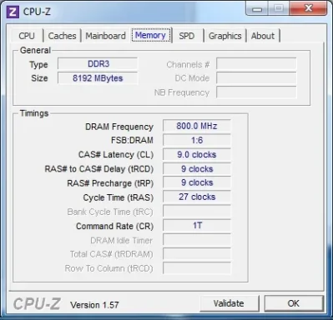Click the OK button
This screenshot has width=333, height=320.
click(294, 303)
